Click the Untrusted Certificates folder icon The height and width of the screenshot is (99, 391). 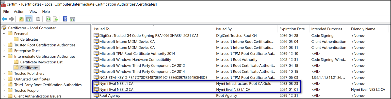pos(10,79)
